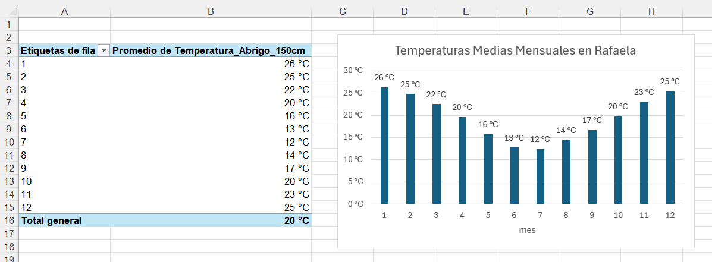Viewport: 712px width, 262px height.
Task: Select column E header
Action: pos(466,12)
